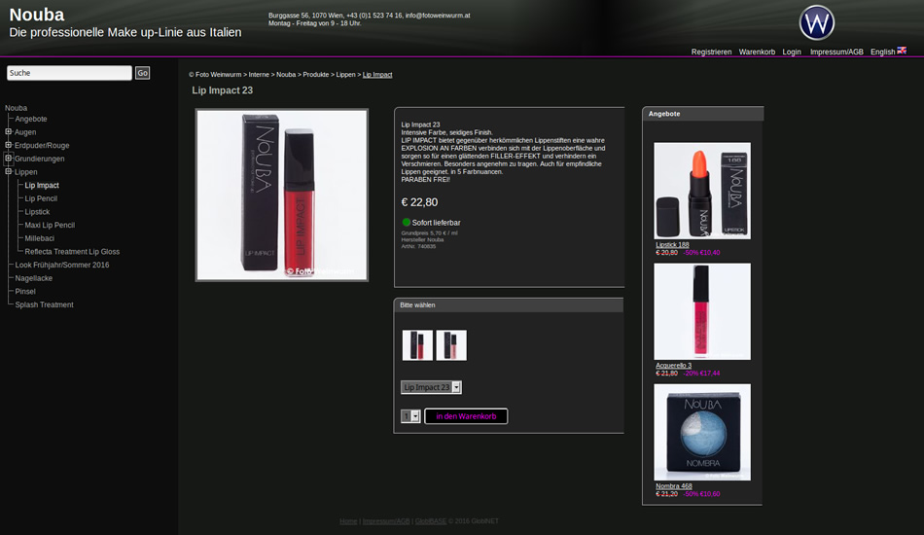Select Lipstick in sidebar tree
Image resolution: width=924 pixels, height=535 pixels.
pos(37,211)
